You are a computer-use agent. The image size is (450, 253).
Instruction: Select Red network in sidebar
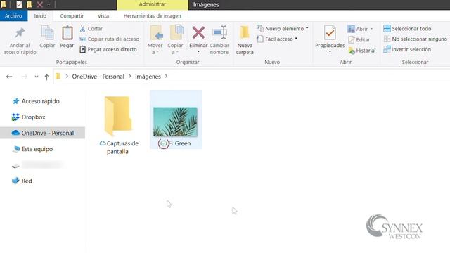pyautogui.click(x=22, y=181)
